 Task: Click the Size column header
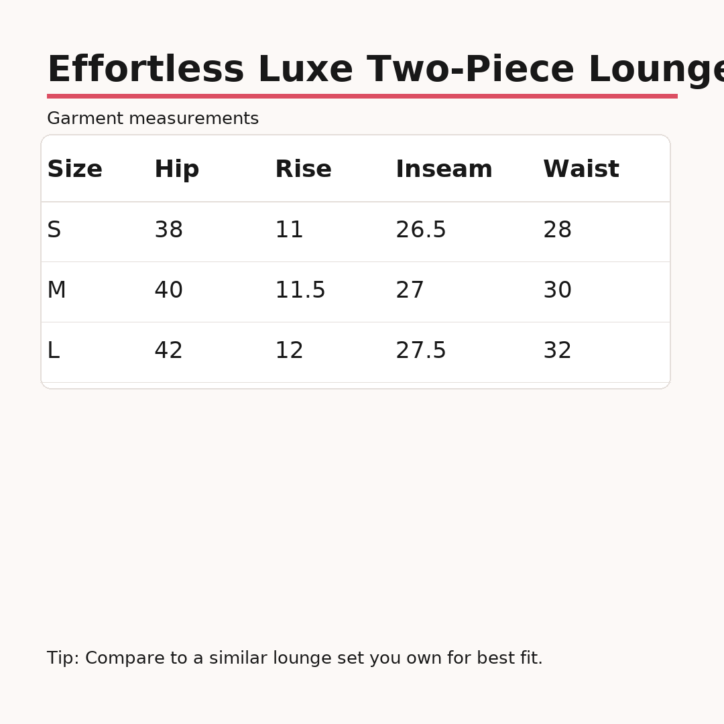(x=74, y=170)
